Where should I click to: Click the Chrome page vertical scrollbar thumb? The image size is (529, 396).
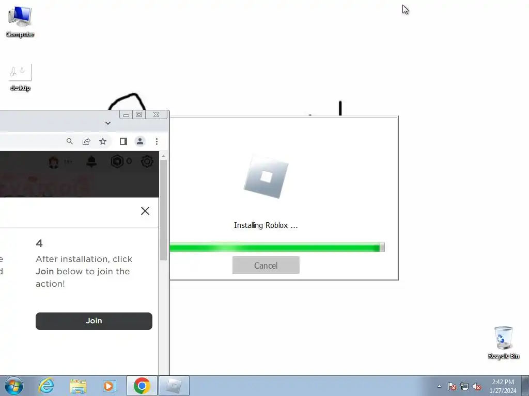click(164, 210)
